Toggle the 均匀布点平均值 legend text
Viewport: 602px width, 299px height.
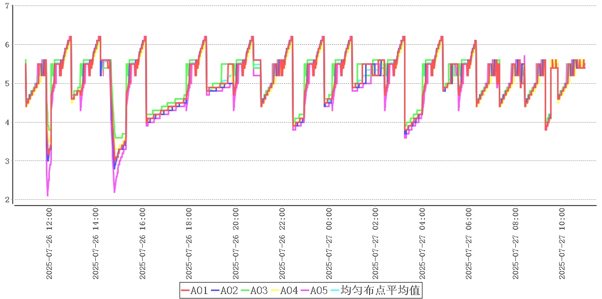click(380, 291)
